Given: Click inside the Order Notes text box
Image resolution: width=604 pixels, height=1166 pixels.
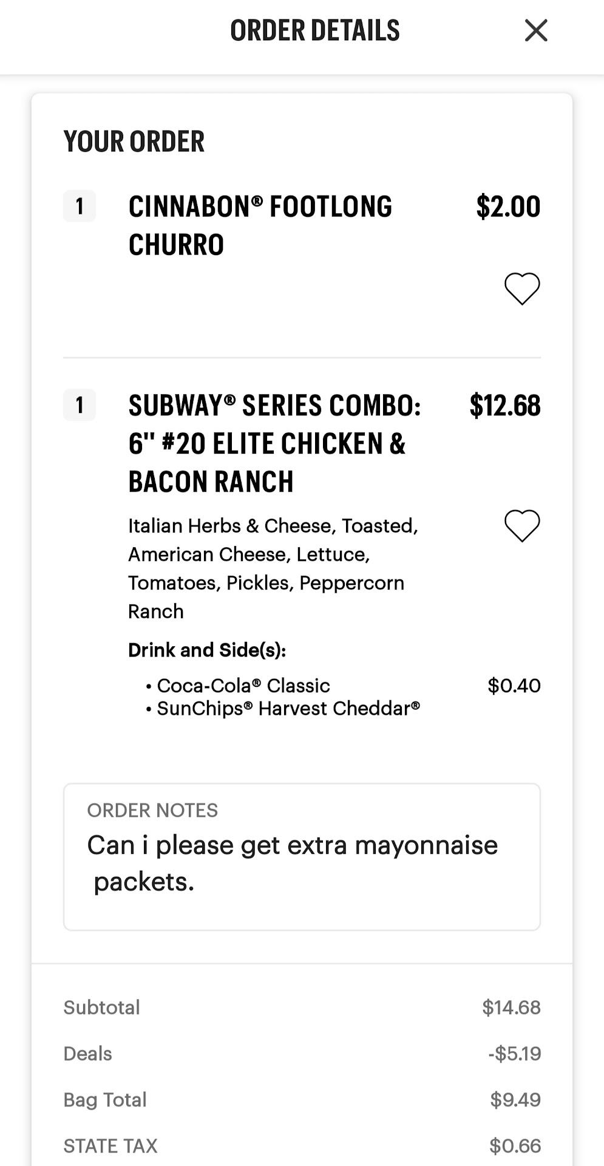Looking at the screenshot, I should click(302, 862).
